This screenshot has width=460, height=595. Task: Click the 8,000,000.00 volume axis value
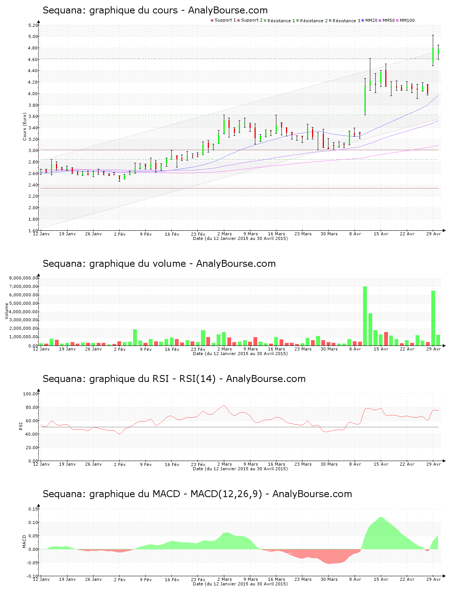coord(23,278)
